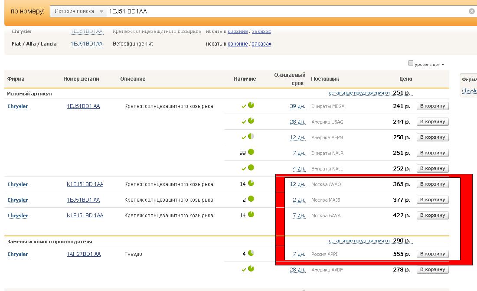Add the 365 р. Москва AVAO offer to cart
Screen dimensions: 477x291
pyautogui.click(x=433, y=184)
